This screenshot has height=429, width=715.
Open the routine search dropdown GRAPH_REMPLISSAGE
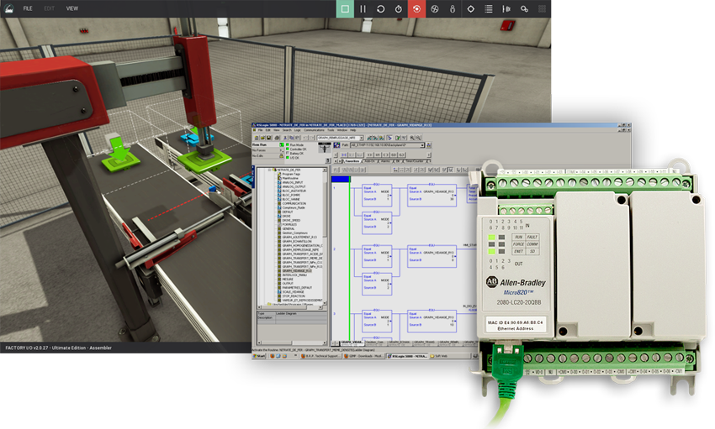pos(361,138)
